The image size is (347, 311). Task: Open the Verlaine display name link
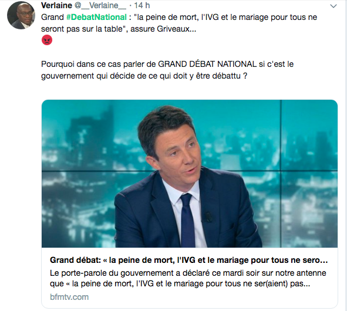coord(56,5)
